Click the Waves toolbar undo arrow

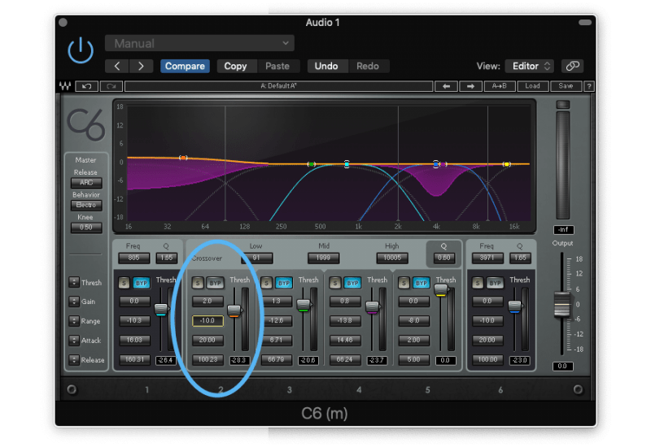pyautogui.click(x=87, y=86)
